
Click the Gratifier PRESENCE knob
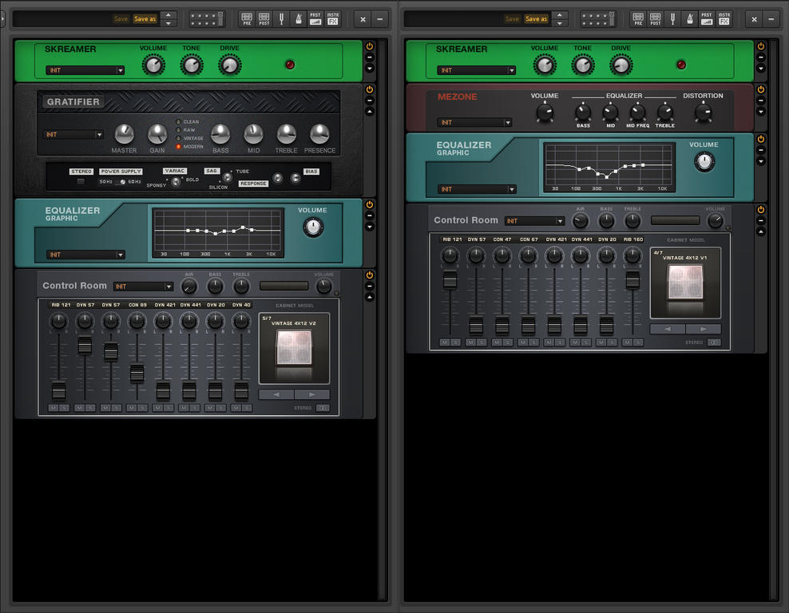pos(319,133)
